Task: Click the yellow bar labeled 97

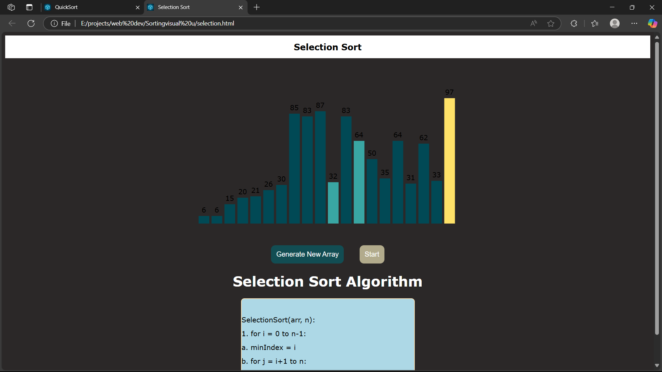Action: coord(449,161)
